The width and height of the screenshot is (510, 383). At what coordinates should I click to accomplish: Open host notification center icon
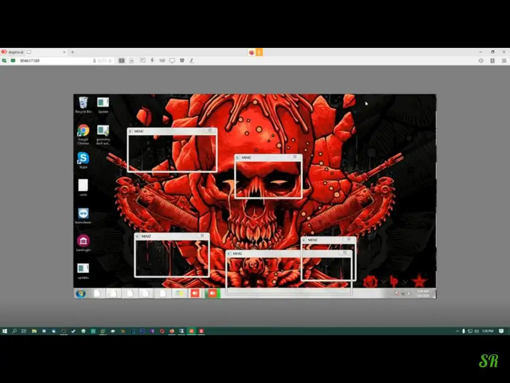[x=501, y=331]
